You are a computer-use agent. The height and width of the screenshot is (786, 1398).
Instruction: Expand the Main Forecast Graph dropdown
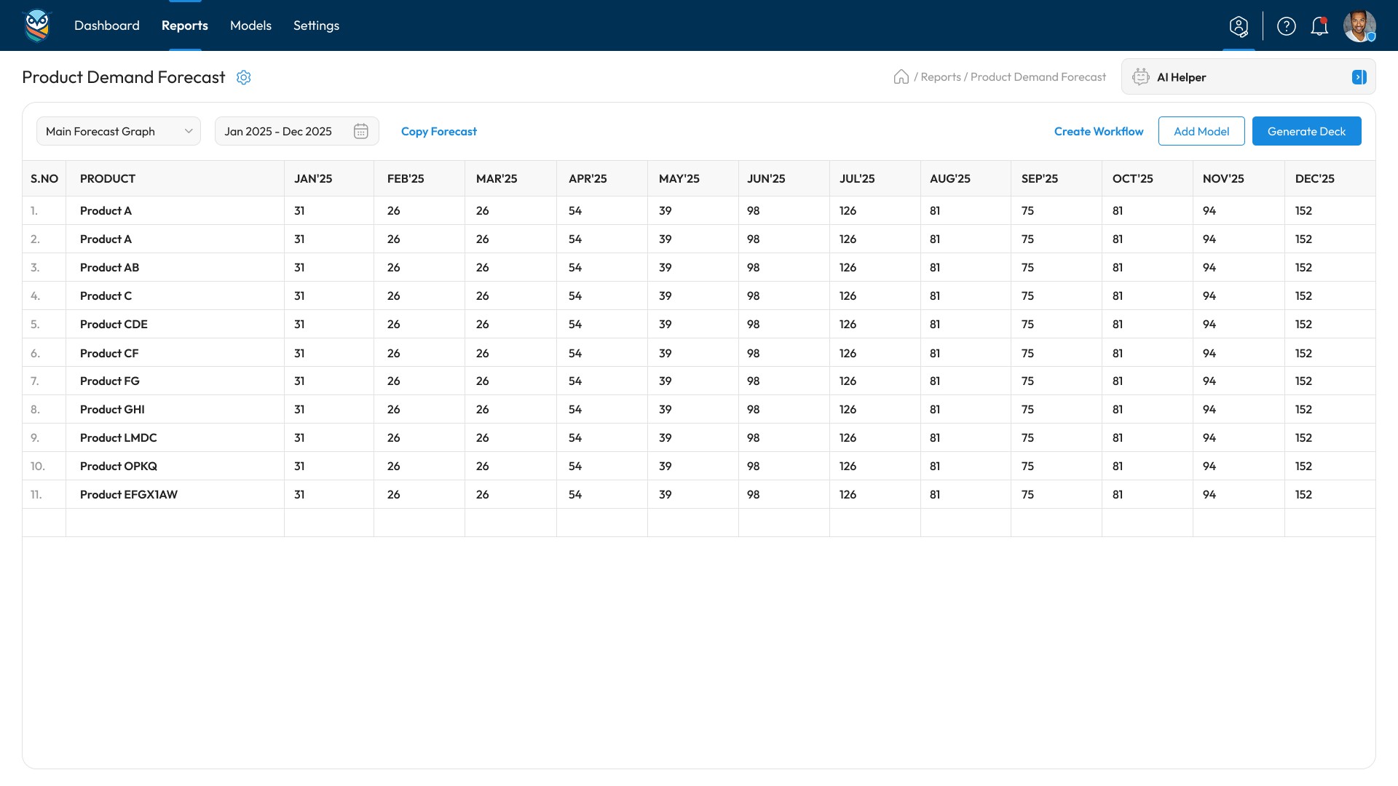tap(119, 131)
